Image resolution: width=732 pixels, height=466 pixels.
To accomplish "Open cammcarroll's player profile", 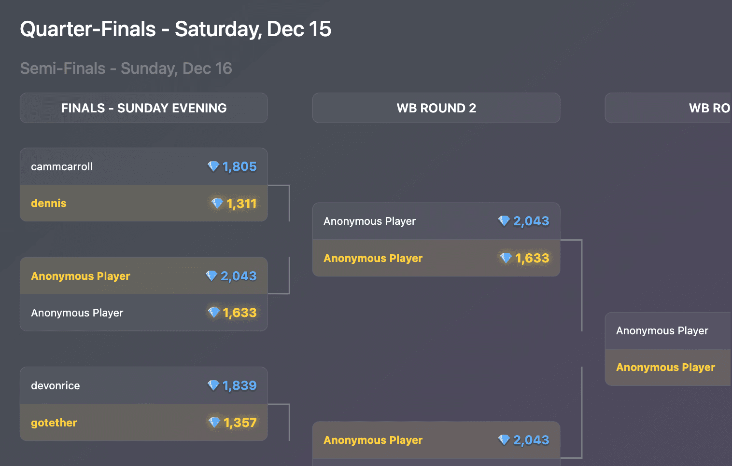I will tap(62, 166).
